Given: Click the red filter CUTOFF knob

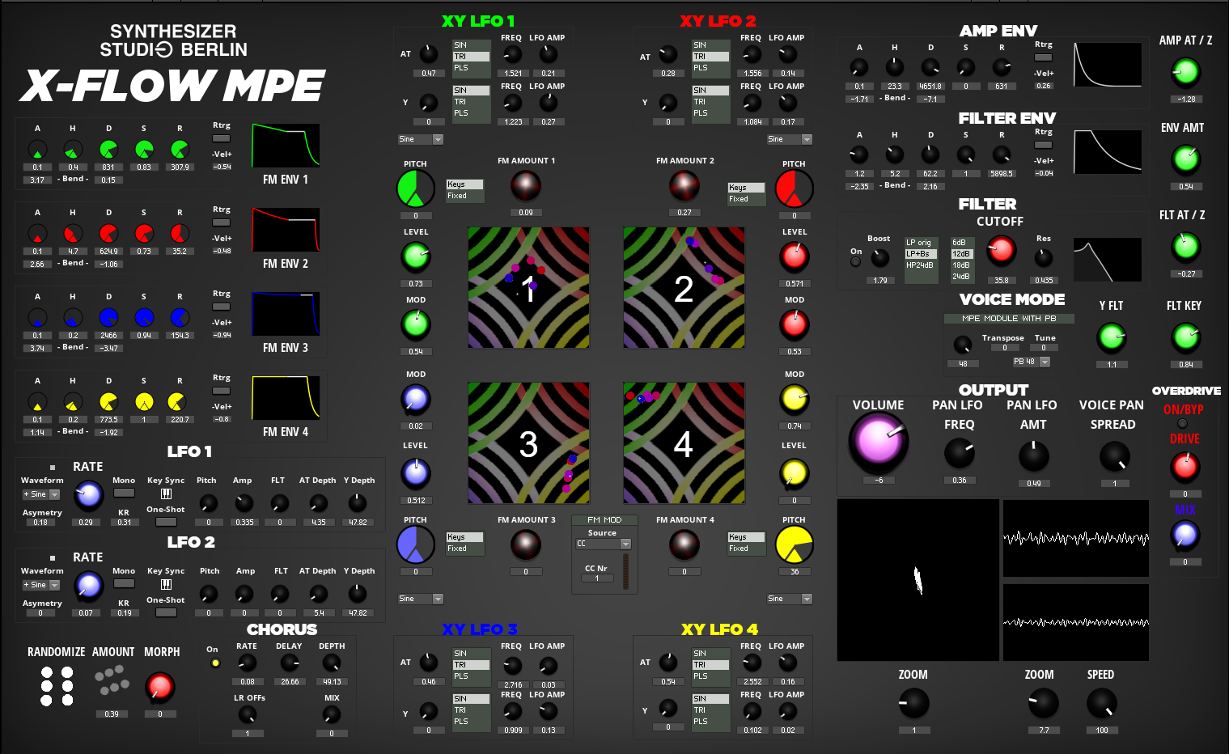Looking at the screenshot, I should (1001, 250).
